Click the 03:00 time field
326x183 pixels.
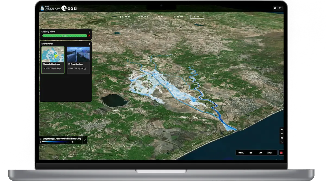click(x=241, y=153)
